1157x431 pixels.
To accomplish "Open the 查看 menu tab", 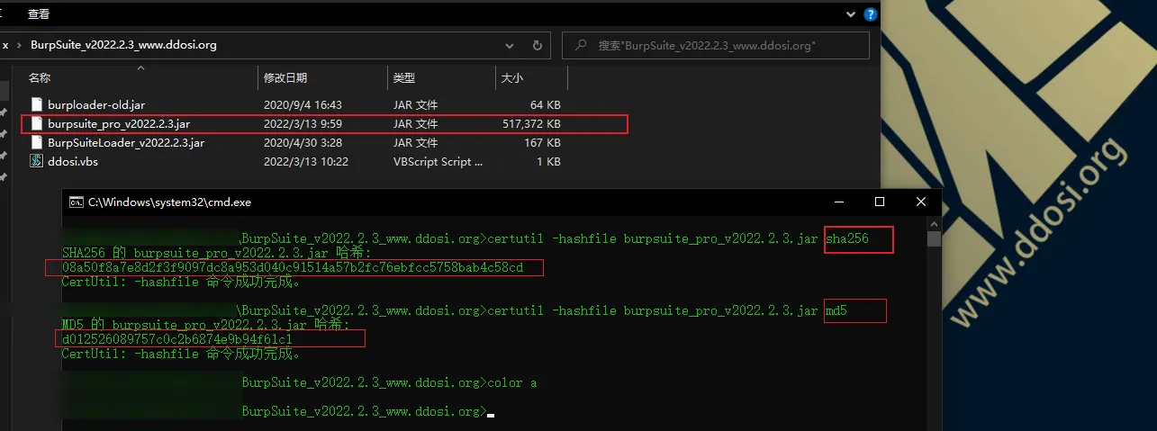I will click(39, 13).
